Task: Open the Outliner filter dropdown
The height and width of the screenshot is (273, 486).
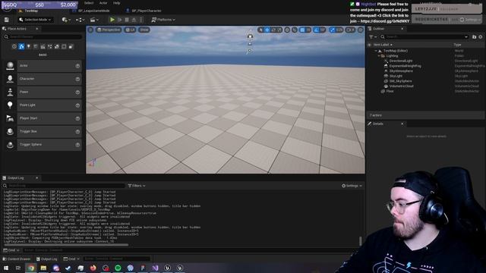Action: pyautogui.click(x=373, y=37)
